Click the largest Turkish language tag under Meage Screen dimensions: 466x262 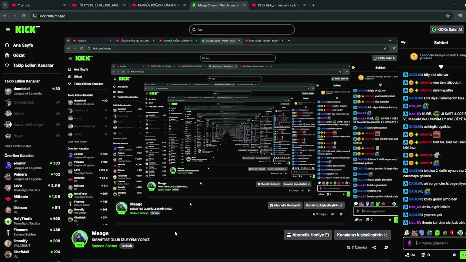pyautogui.click(x=126, y=246)
